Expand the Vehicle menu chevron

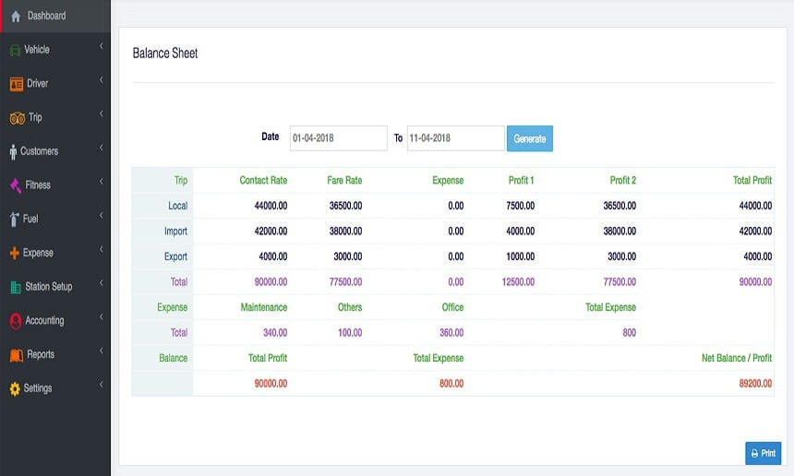(101, 46)
